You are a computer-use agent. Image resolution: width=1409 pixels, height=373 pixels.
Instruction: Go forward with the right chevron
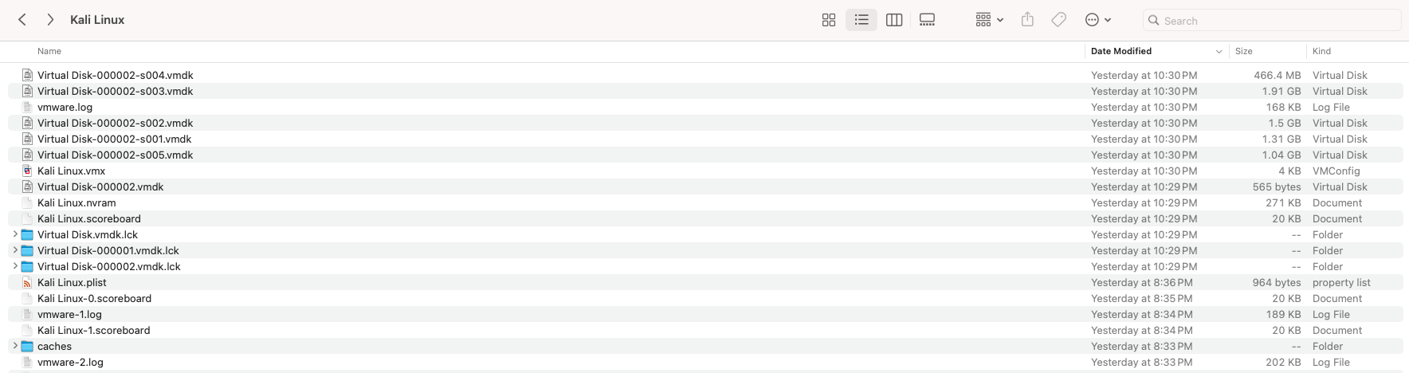point(50,20)
